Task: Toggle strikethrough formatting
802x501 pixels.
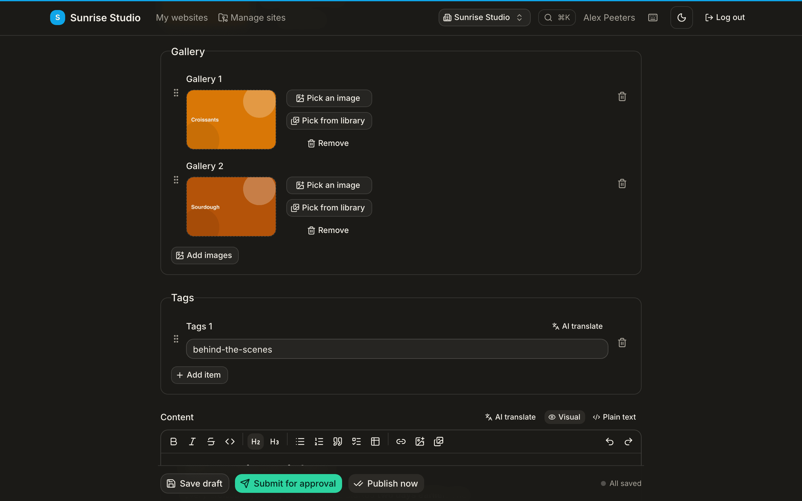Action: (211, 442)
